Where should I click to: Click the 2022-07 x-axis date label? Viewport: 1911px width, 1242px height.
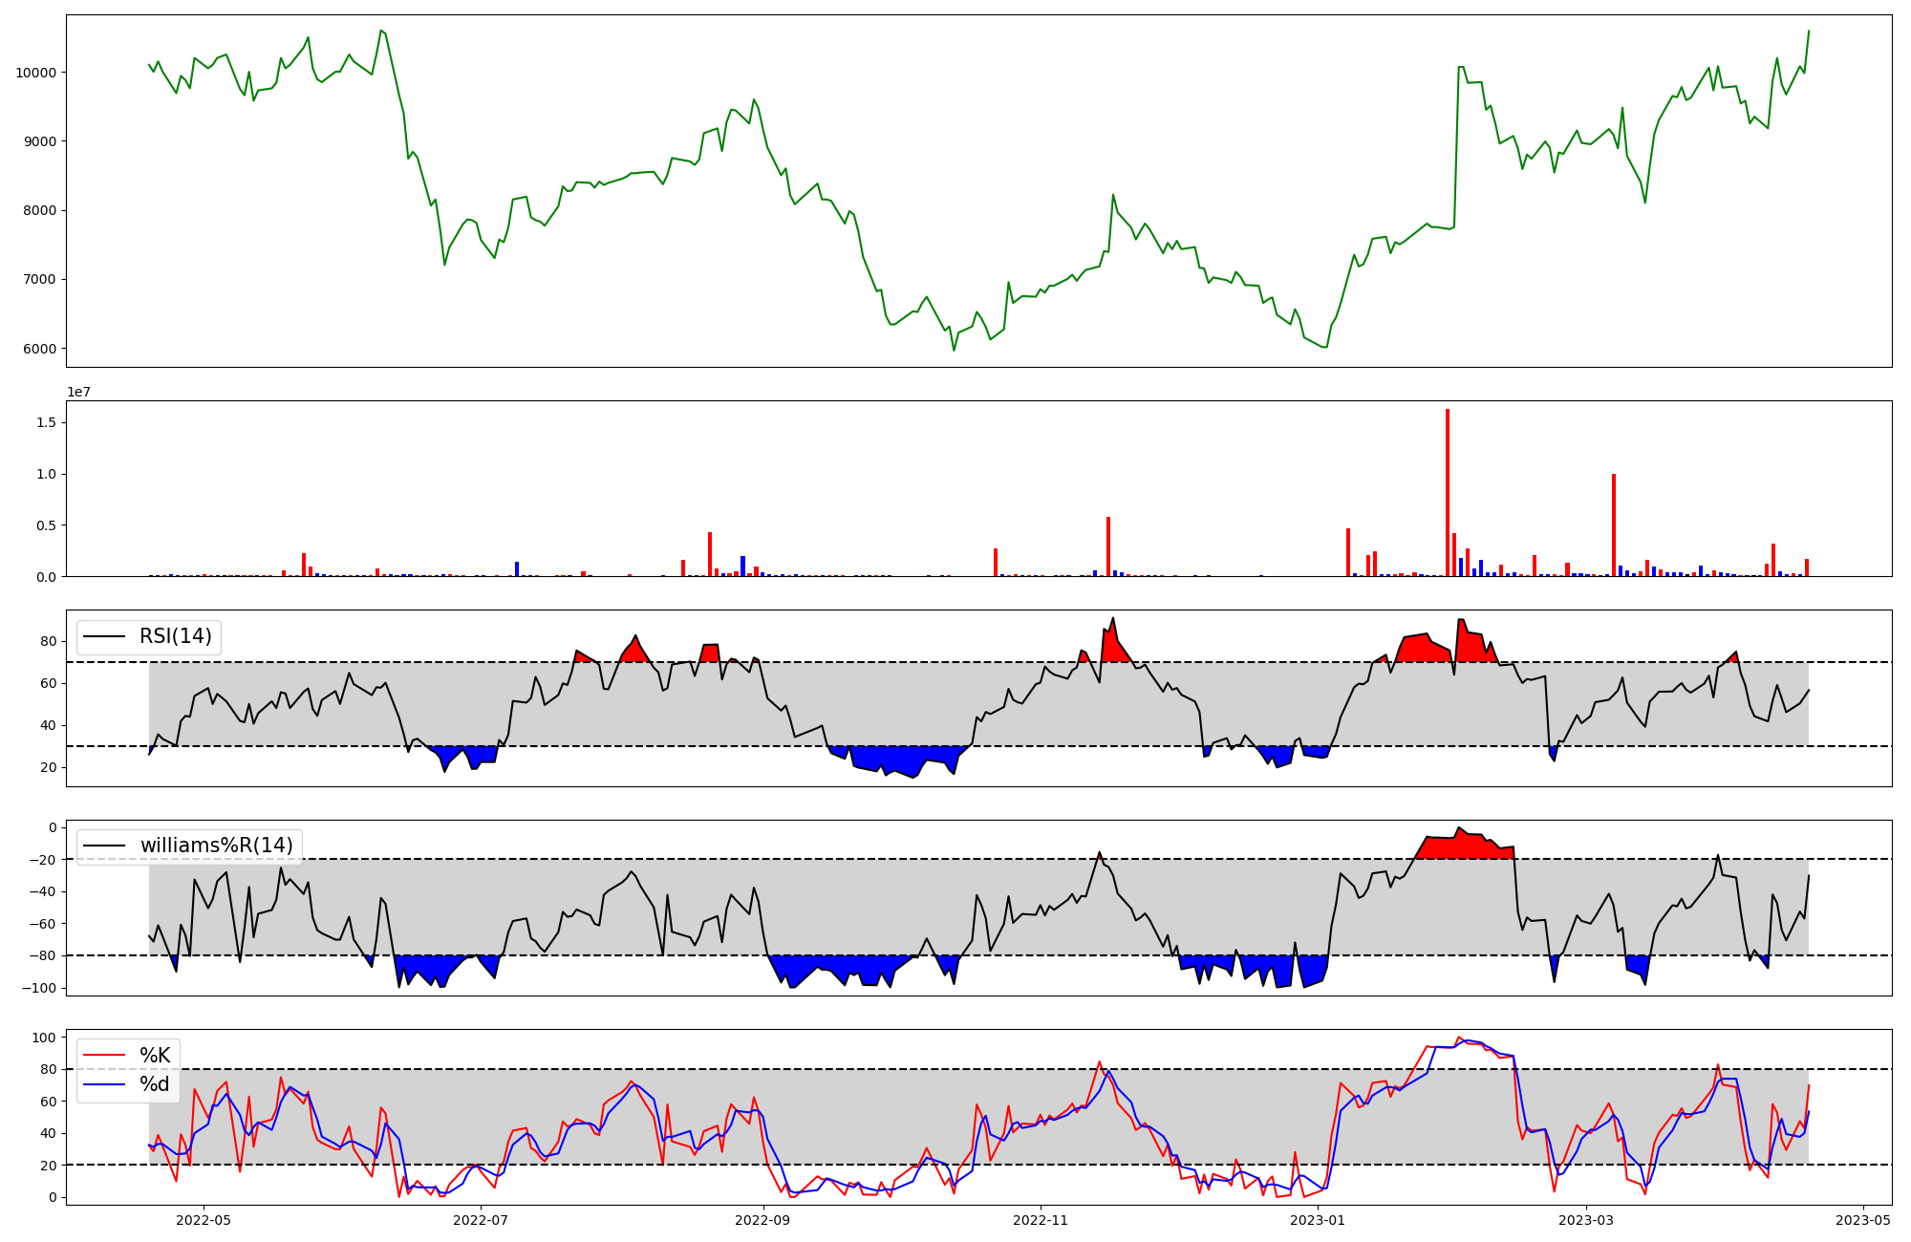point(481,1220)
